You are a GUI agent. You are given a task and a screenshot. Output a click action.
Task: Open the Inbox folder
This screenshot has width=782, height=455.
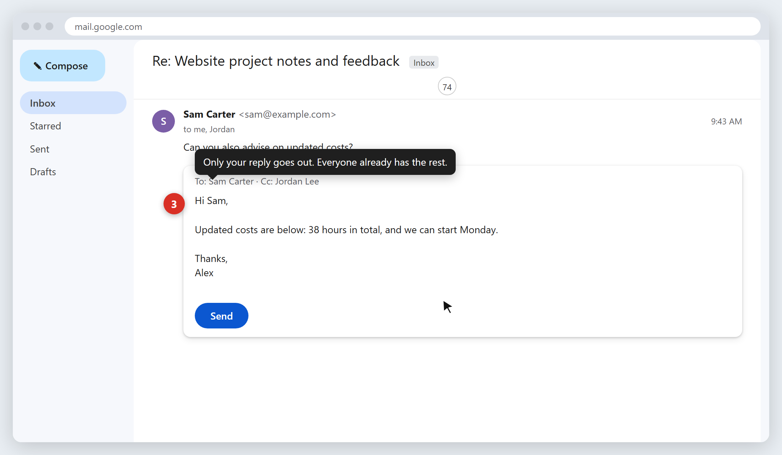click(x=73, y=103)
